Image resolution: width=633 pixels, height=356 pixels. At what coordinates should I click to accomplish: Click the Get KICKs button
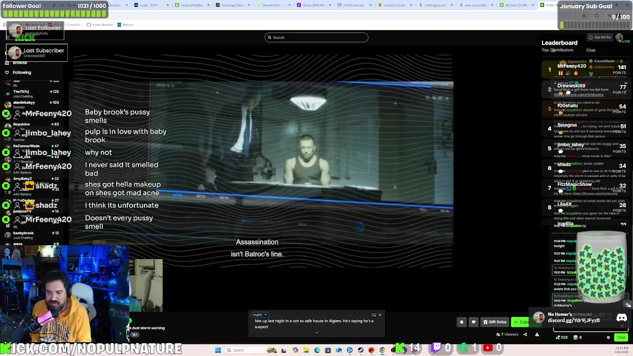[600, 37]
